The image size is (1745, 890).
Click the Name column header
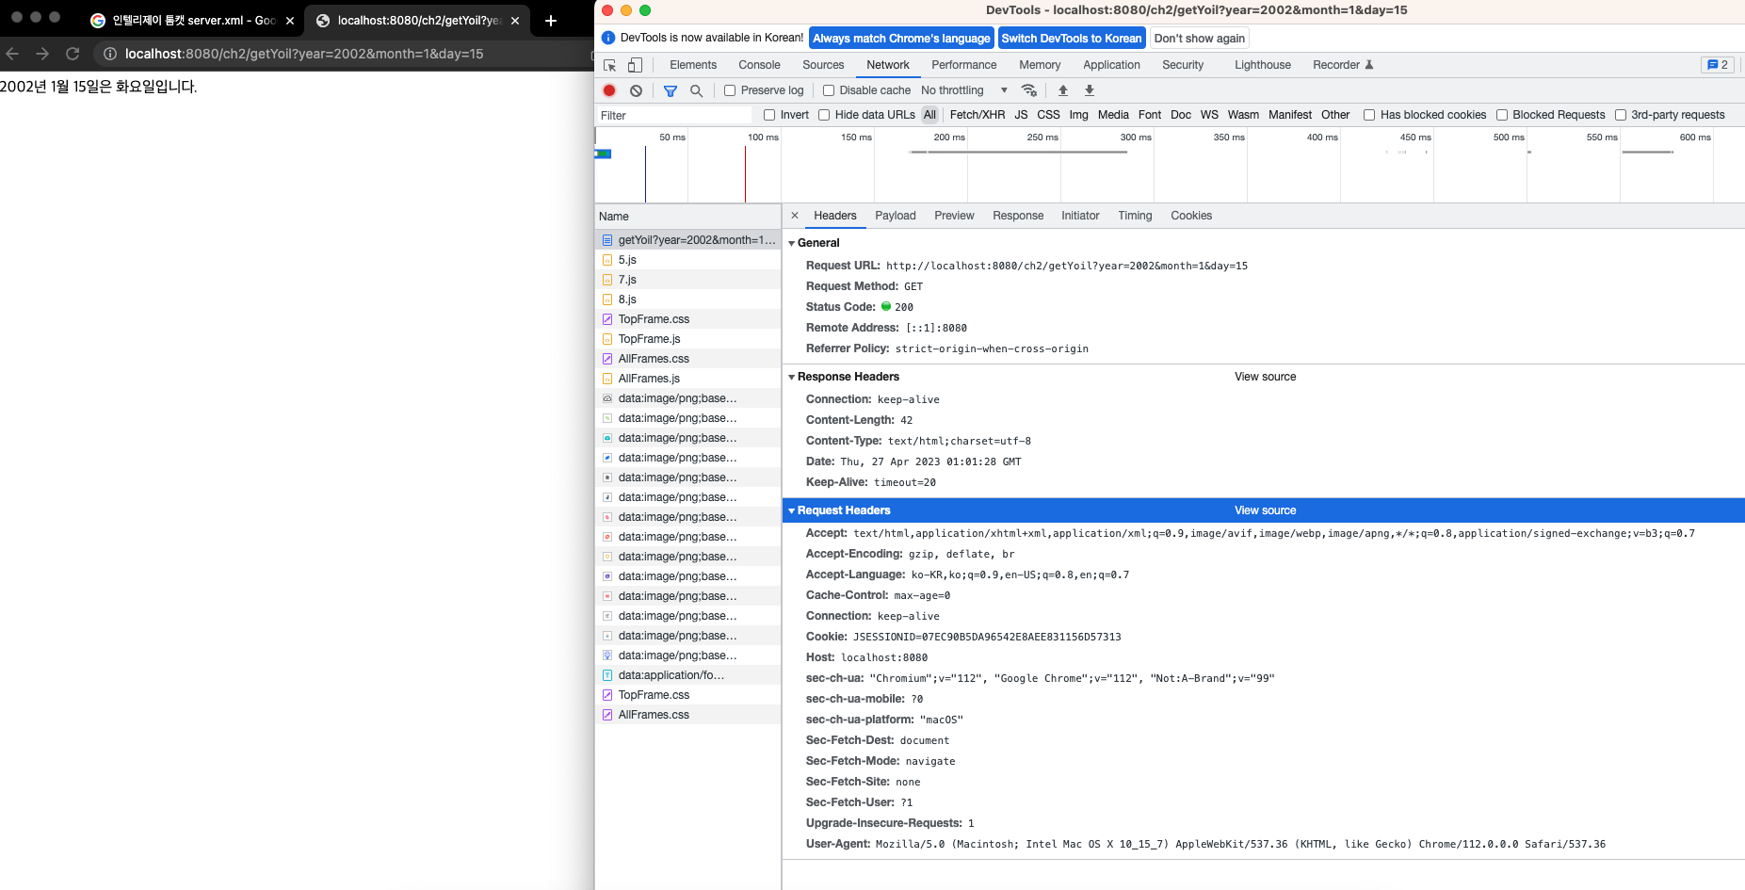click(688, 217)
